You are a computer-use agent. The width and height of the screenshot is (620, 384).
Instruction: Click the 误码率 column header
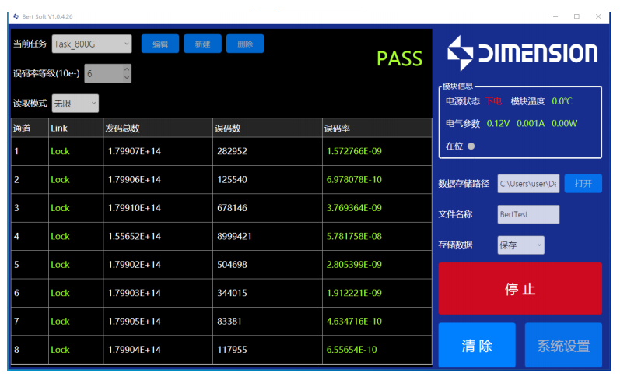point(377,128)
